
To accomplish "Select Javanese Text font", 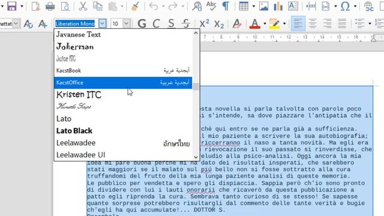I will coord(123,35).
